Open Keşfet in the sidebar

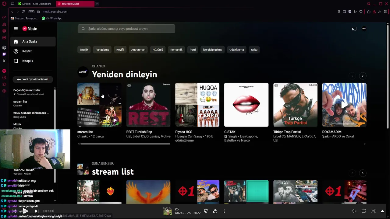[x=33, y=51]
